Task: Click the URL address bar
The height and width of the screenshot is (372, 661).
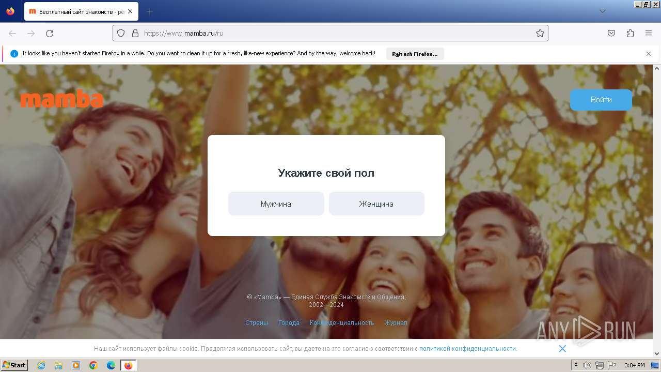Action: [x=330, y=33]
